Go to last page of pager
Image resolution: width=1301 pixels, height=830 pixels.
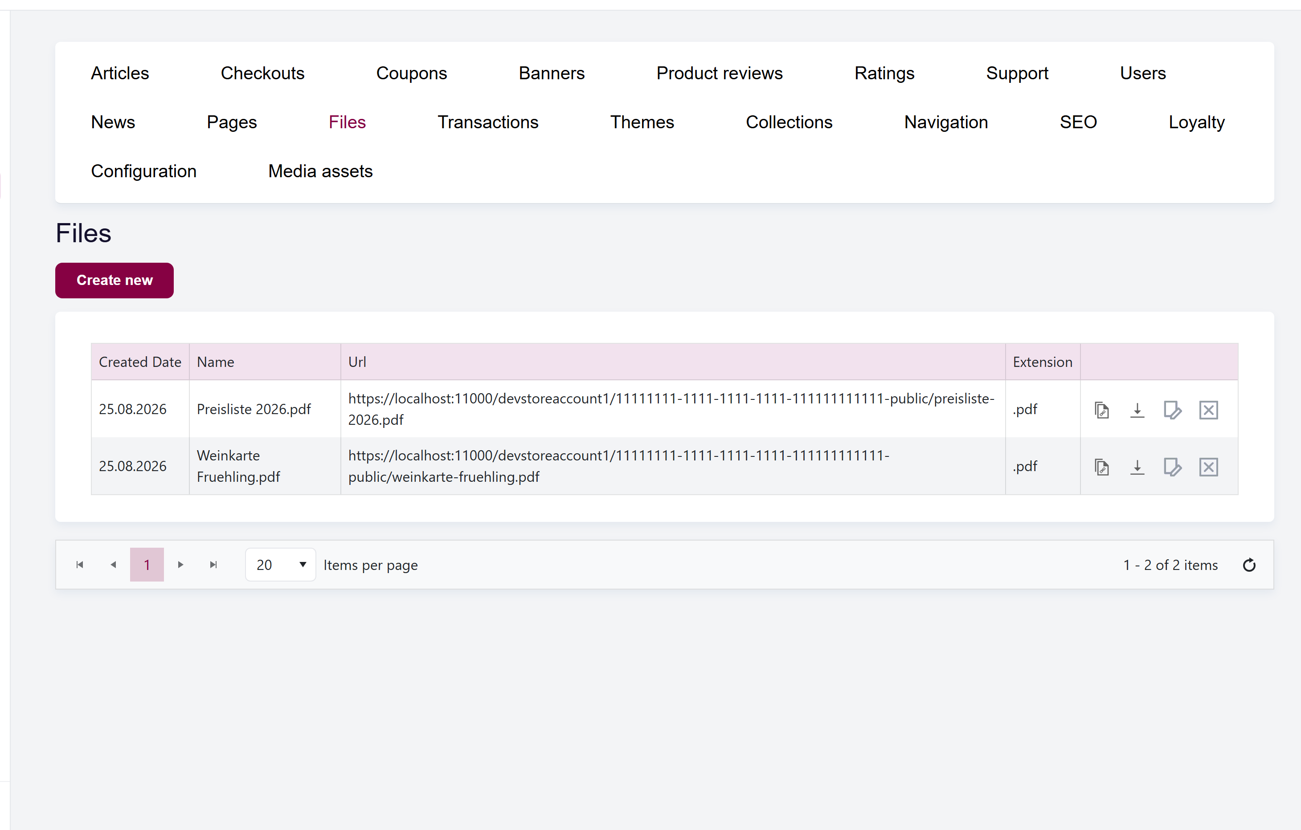pyautogui.click(x=213, y=565)
